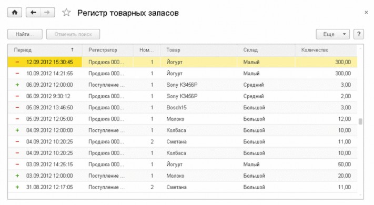The width and height of the screenshot is (374, 205).
Task: Select Йогурт in the 10.09.2012 row
Action: pos(174,74)
